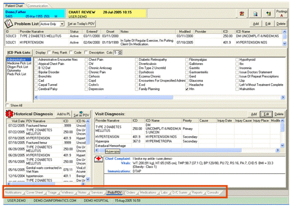Click the Demo,Father patient header

(34, 14)
